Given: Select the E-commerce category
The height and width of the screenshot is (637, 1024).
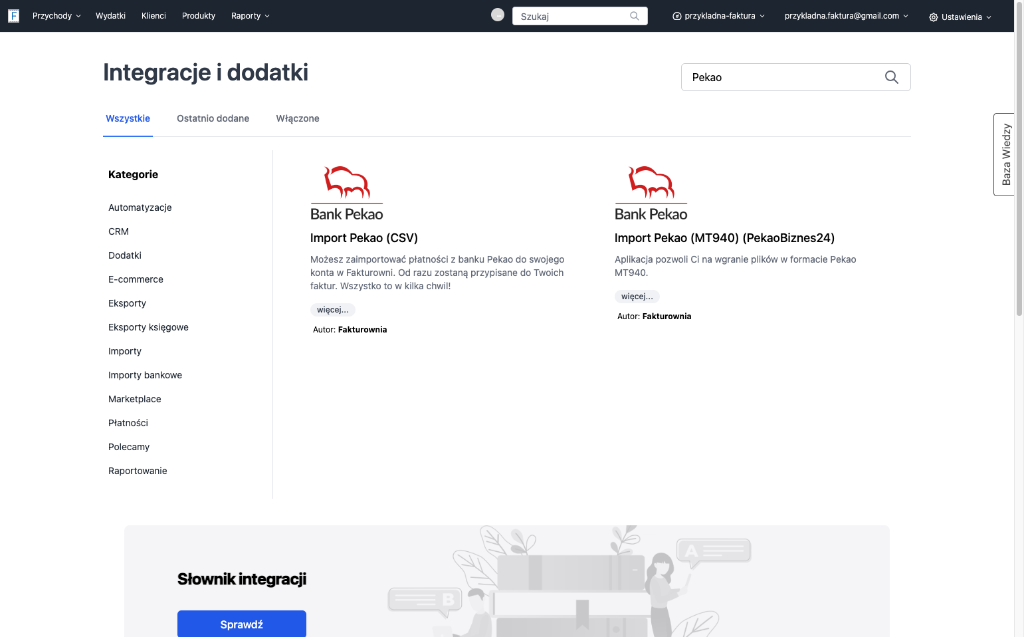Looking at the screenshot, I should coord(136,279).
